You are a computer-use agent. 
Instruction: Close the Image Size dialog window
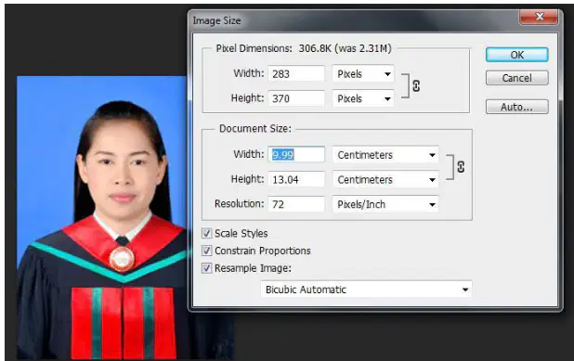click(x=540, y=17)
